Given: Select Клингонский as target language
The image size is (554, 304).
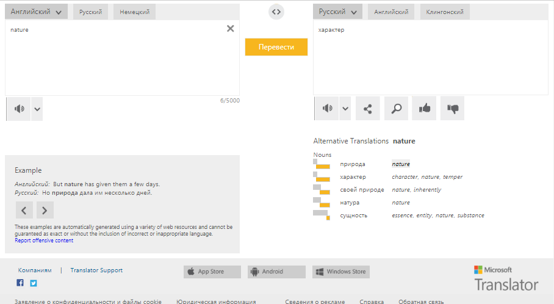Looking at the screenshot, I should click(444, 12).
